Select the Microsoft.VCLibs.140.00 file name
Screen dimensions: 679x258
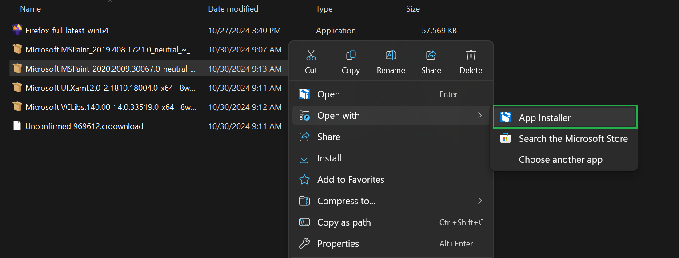click(110, 107)
